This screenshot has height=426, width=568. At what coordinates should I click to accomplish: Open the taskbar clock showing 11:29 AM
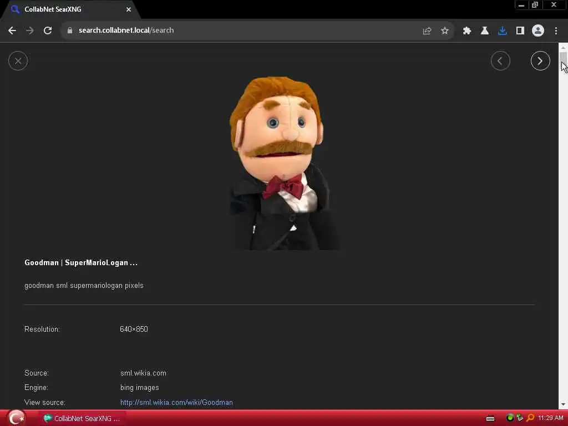551,418
